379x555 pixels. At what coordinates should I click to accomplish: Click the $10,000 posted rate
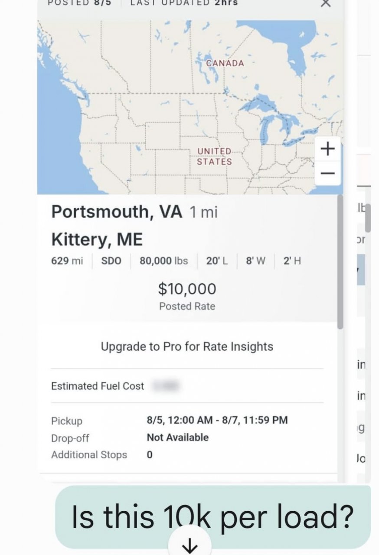(x=187, y=289)
